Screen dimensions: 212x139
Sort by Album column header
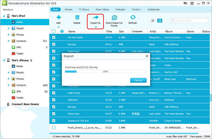click(x=169, y=31)
